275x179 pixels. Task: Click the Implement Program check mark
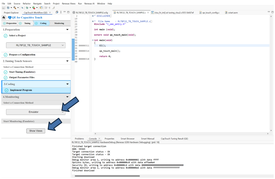coord(6,90)
